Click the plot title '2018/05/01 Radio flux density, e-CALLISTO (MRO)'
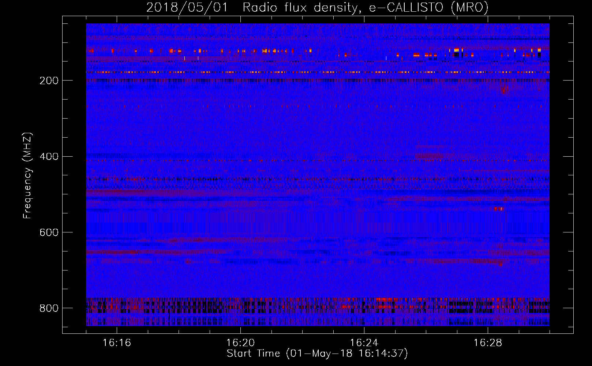The width and height of the screenshot is (592, 366). click(x=317, y=7)
